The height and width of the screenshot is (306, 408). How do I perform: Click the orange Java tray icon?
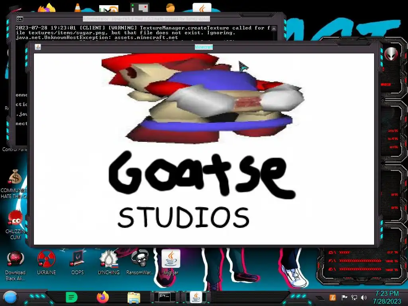tap(333, 297)
